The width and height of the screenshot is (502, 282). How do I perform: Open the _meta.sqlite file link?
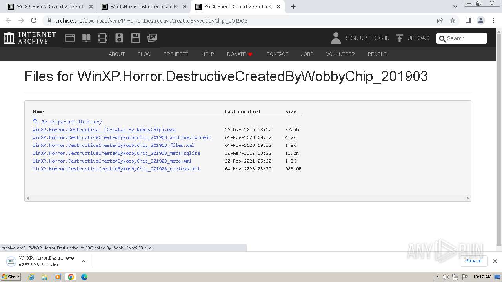116,153
